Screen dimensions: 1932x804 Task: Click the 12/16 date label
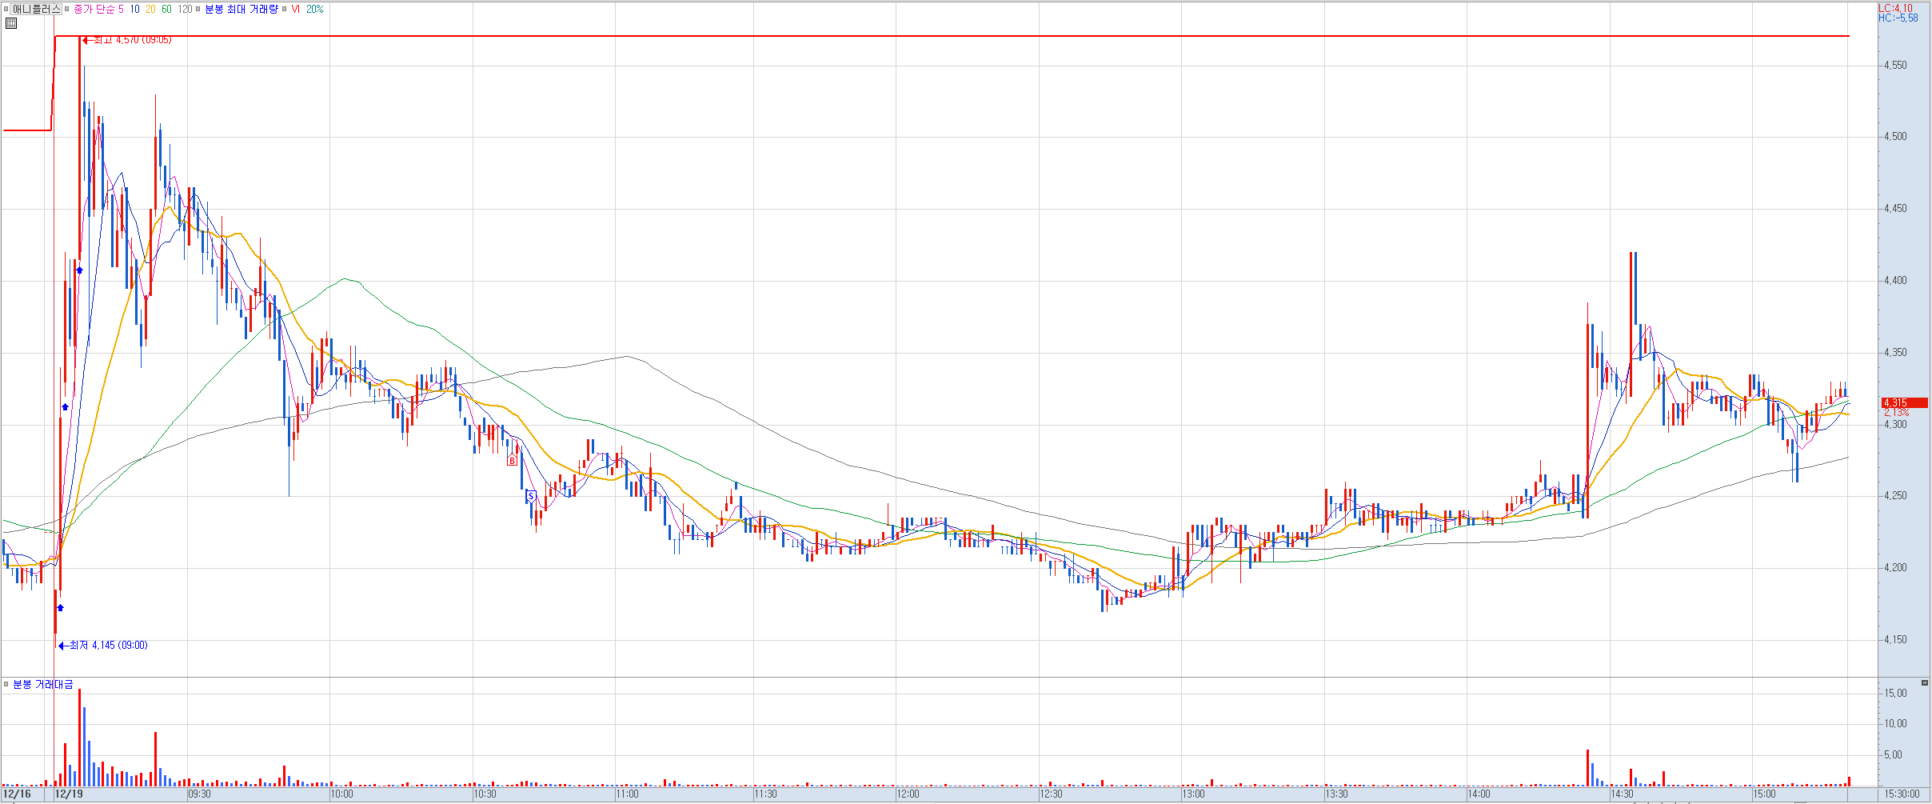(17, 794)
